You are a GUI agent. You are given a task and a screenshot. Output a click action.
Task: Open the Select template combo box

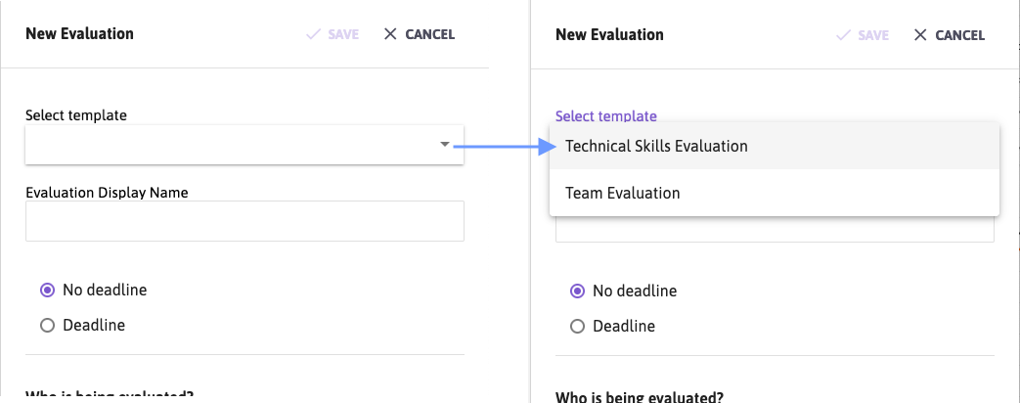point(244,145)
